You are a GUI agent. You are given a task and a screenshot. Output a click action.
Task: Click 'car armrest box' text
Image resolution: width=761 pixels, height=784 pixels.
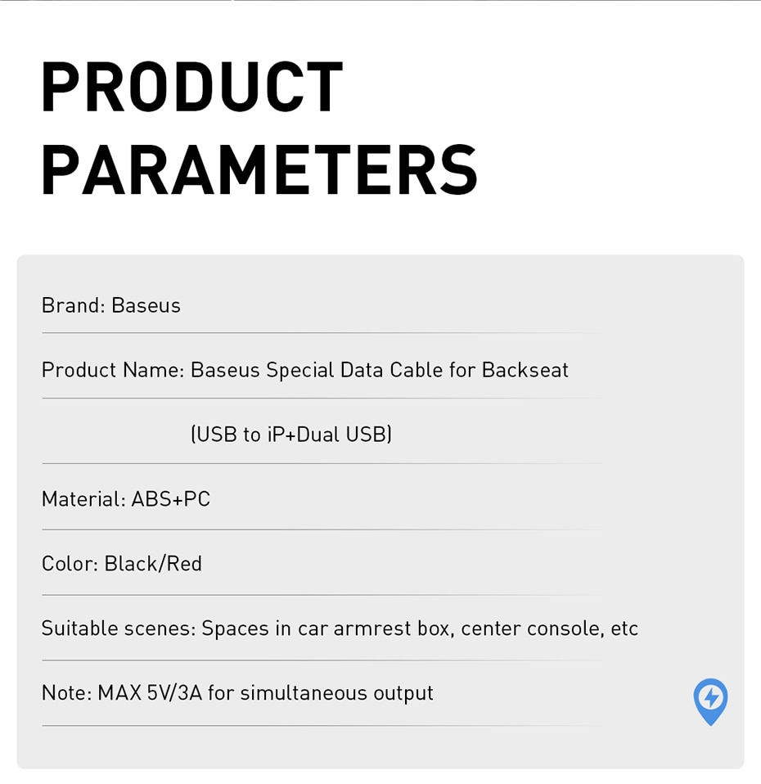click(x=376, y=629)
